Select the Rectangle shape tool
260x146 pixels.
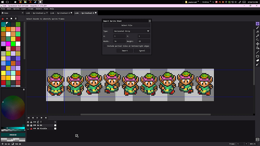click(x=257, y=56)
